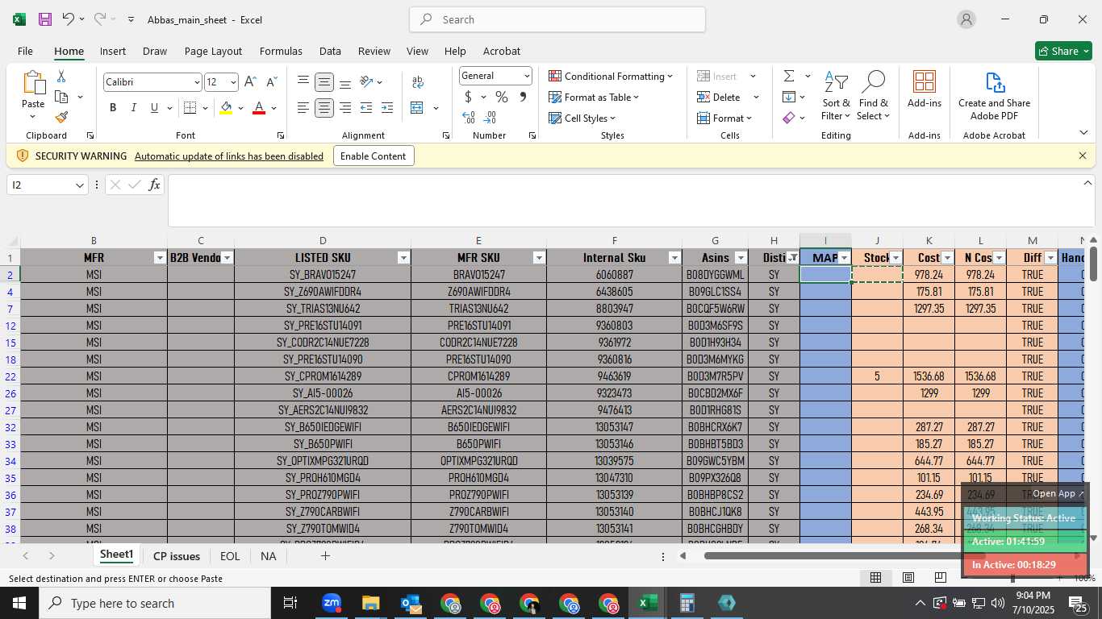This screenshot has width=1102, height=619.
Task: Toggle Italic formatting
Action: tap(133, 108)
